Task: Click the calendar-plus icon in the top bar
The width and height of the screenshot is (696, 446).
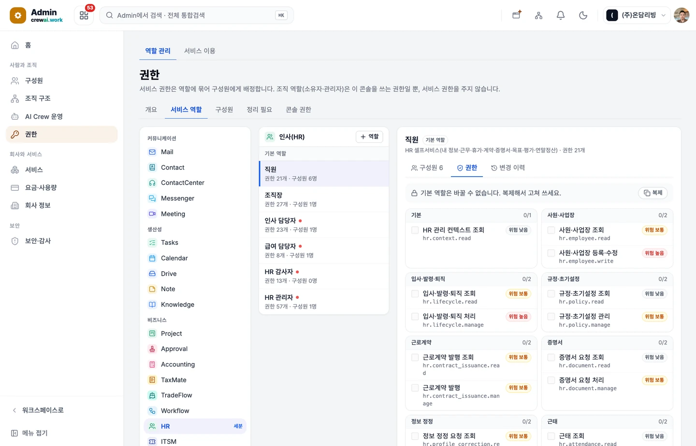Action: pos(517,15)
